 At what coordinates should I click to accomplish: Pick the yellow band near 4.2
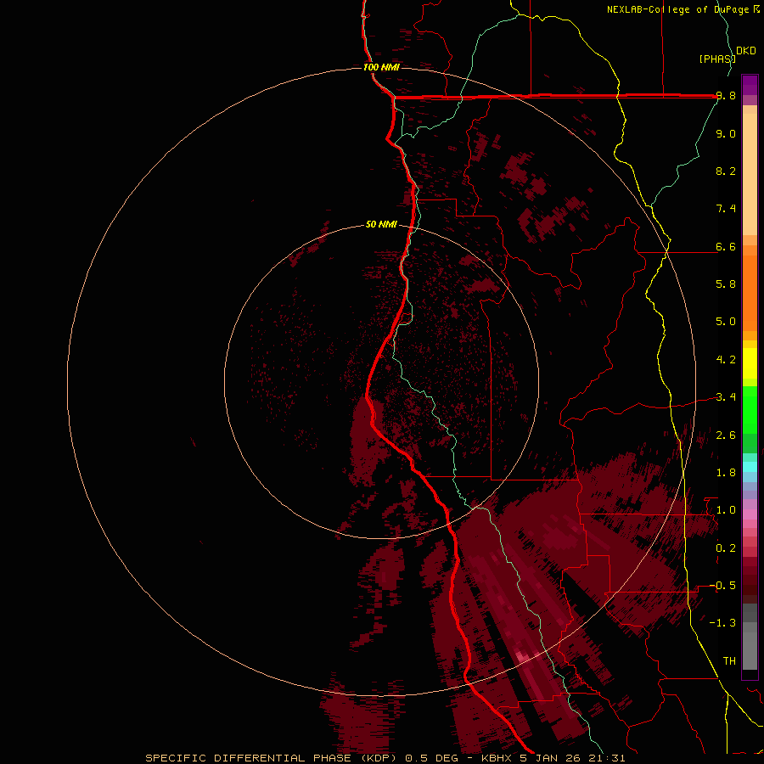pos(750,363)
